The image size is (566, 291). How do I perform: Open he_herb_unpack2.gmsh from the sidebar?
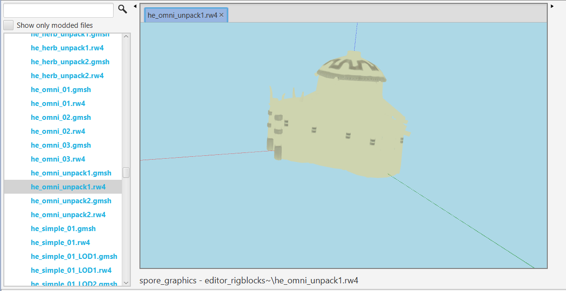70,61
